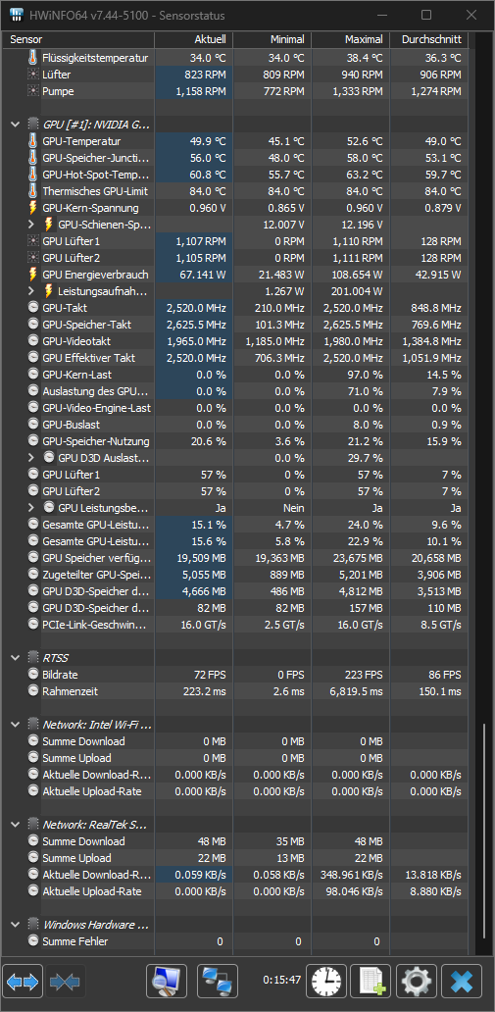Click the clock icon beside GPU-Takt
Screen dimensions: 495x1012
33,308
